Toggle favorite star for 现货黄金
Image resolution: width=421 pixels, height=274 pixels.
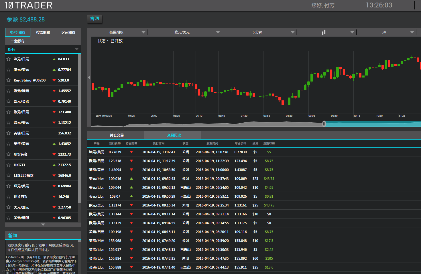tap(9, 154)
